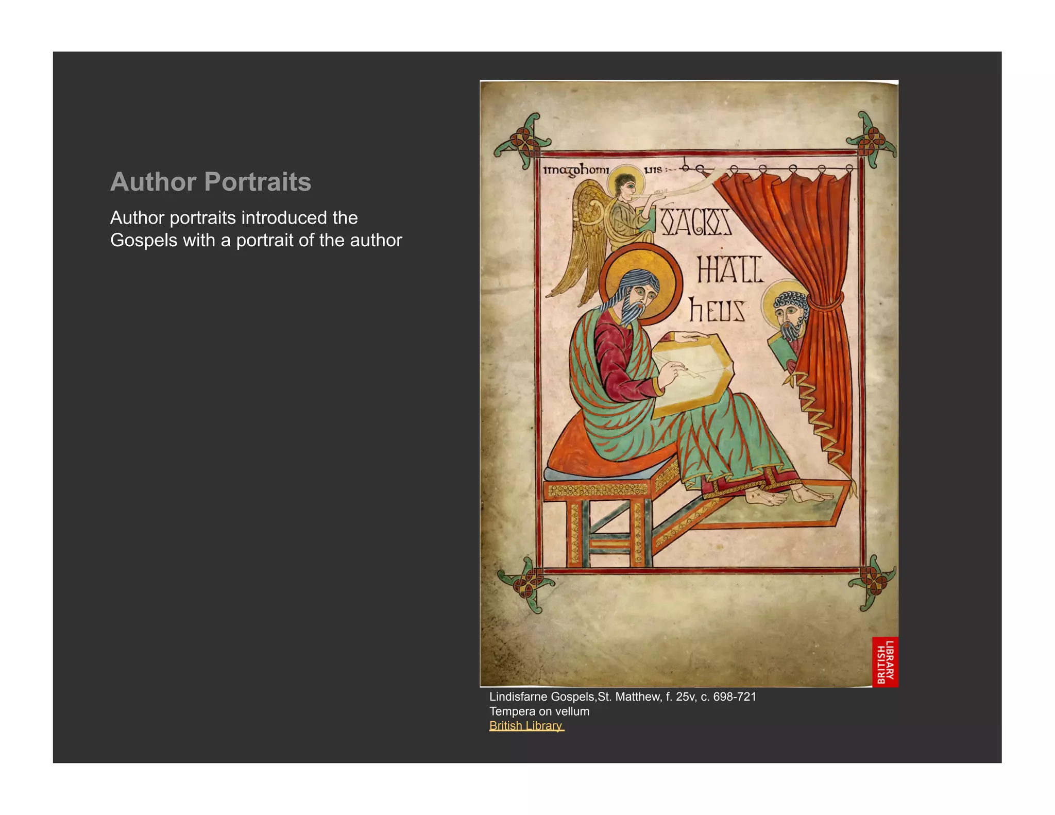Image resolution: width=1055 pixels, height=815 pixels.
Task: Open the British Library link
Action: point(526,725)
